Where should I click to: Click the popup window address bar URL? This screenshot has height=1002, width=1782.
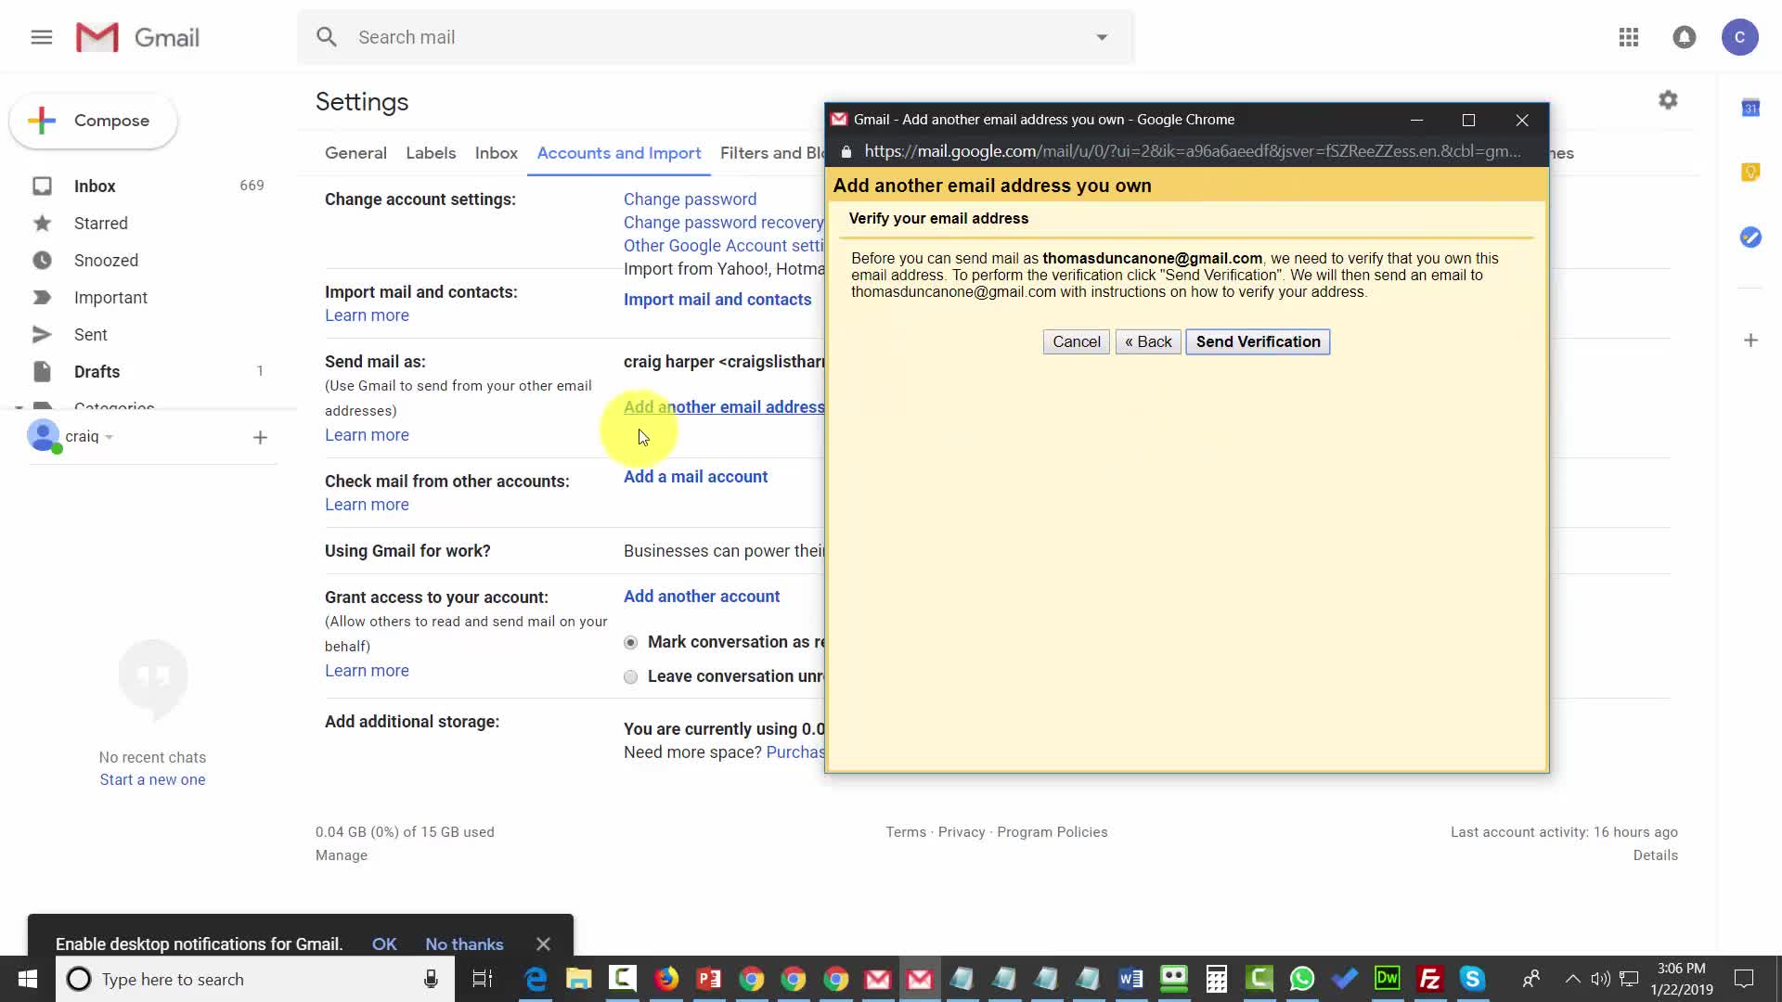1192,151
